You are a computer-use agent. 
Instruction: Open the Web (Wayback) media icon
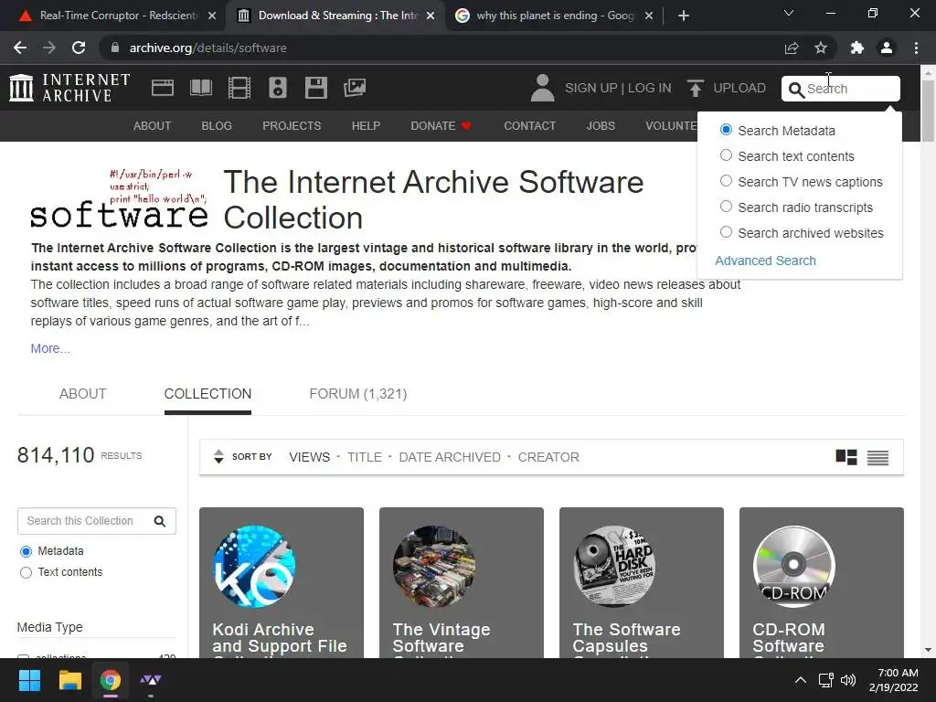163,88
